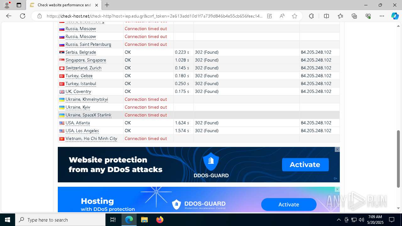Select 302 (Found) in UK Coventry row
Viewport: 402px width, 226px height.
[x=207, y=91]
